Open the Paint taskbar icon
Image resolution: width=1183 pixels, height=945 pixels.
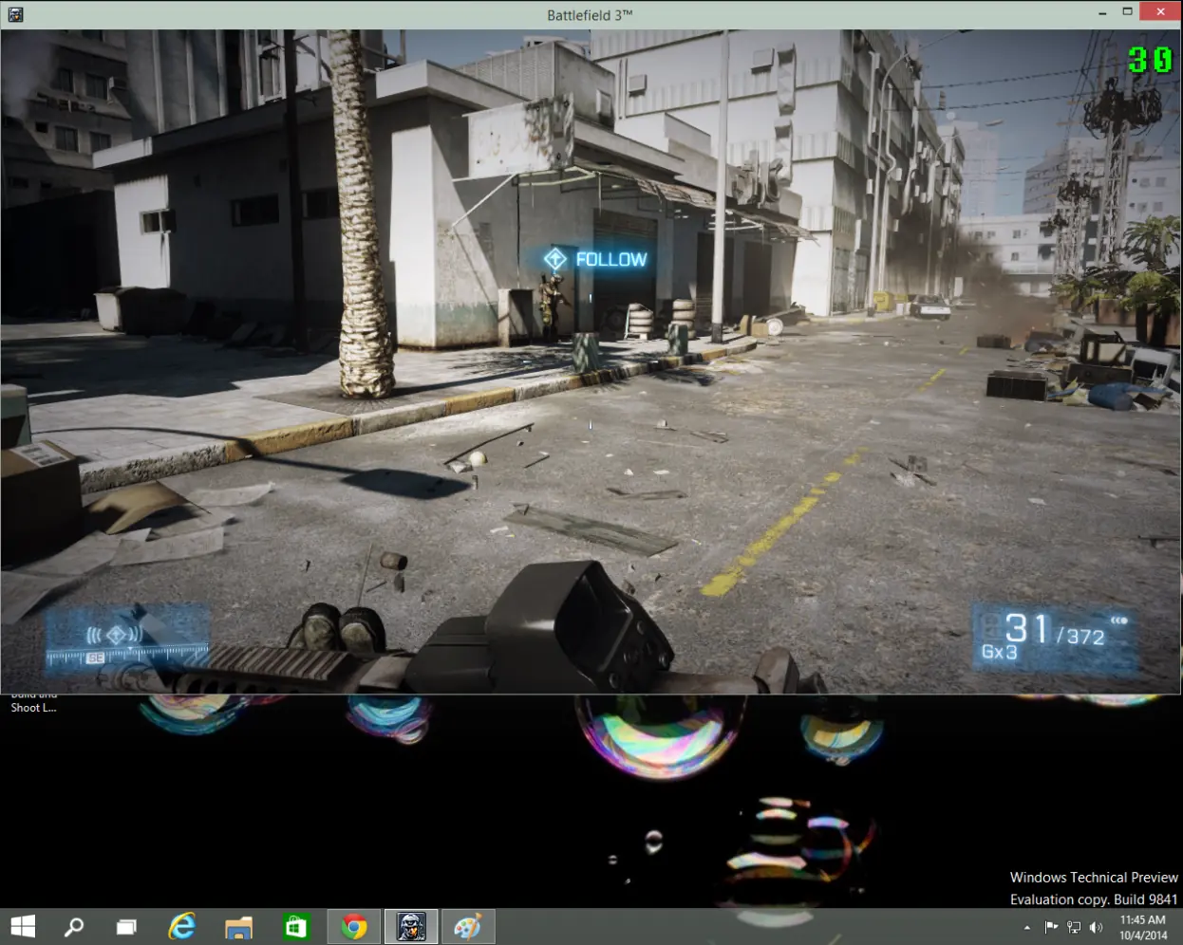467,927
